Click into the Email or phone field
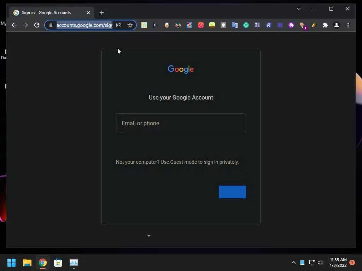 click(181, 123)
